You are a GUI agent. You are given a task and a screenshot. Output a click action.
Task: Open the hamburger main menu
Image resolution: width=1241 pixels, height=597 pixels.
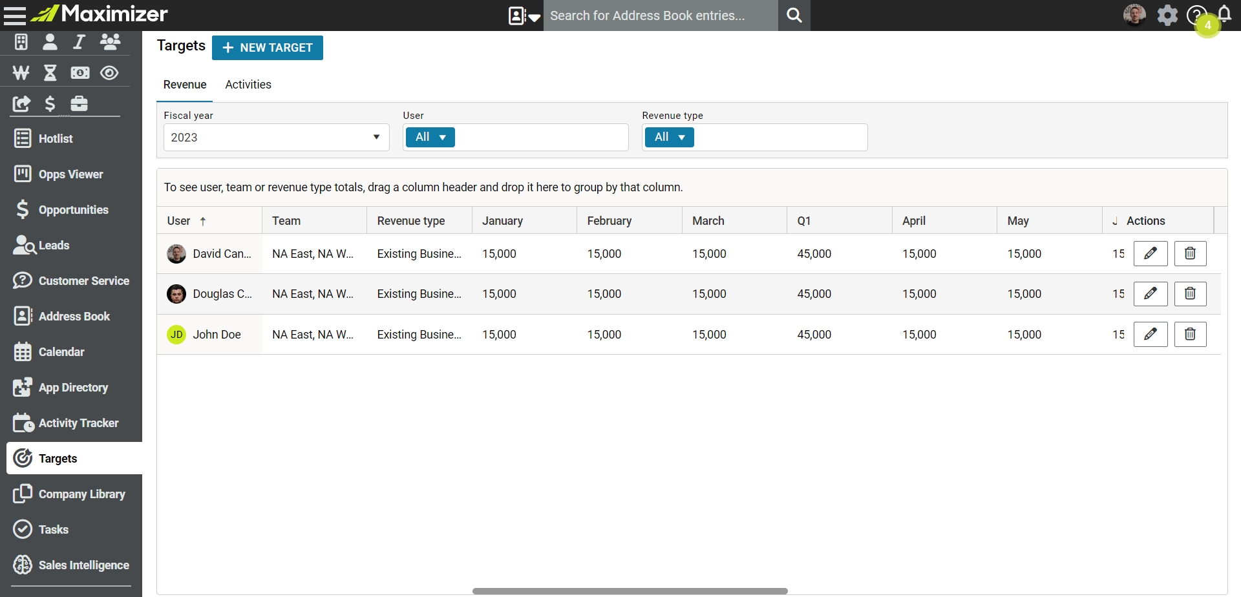coord(14,15)
